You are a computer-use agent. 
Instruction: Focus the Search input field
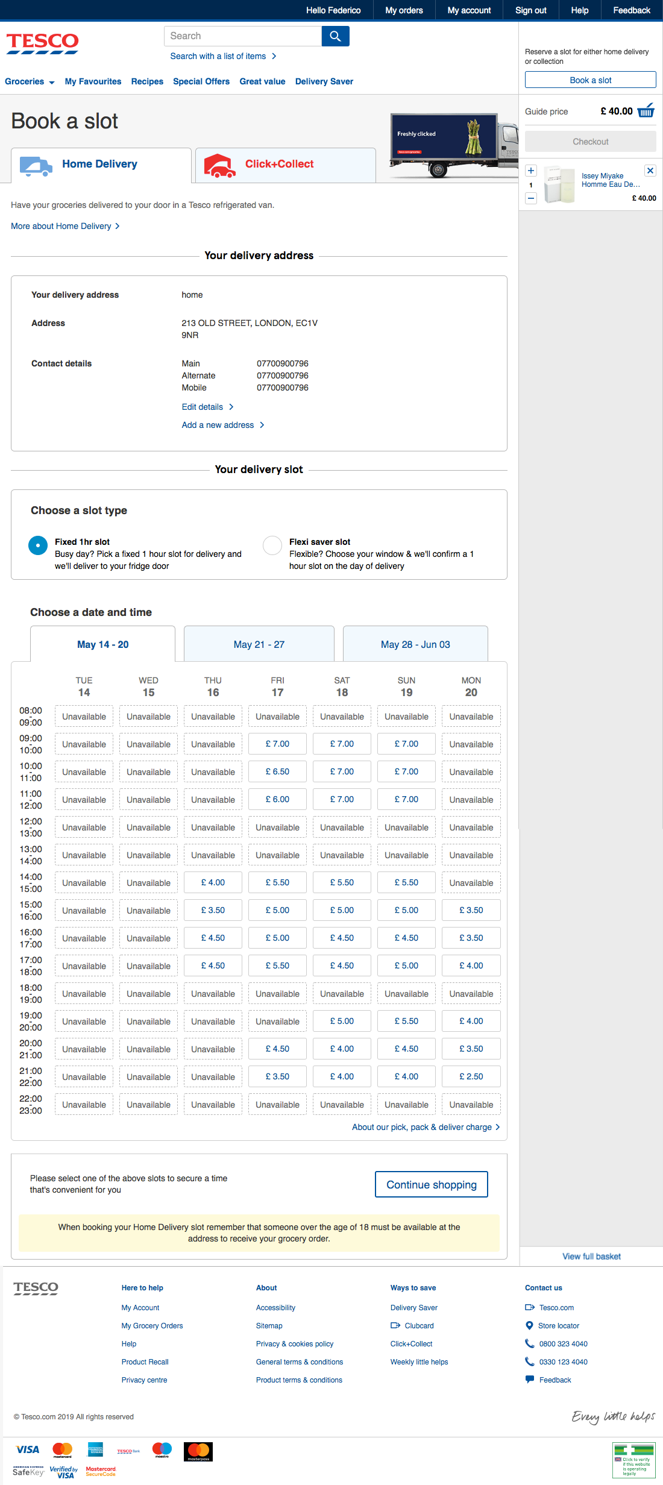point(243,36)
